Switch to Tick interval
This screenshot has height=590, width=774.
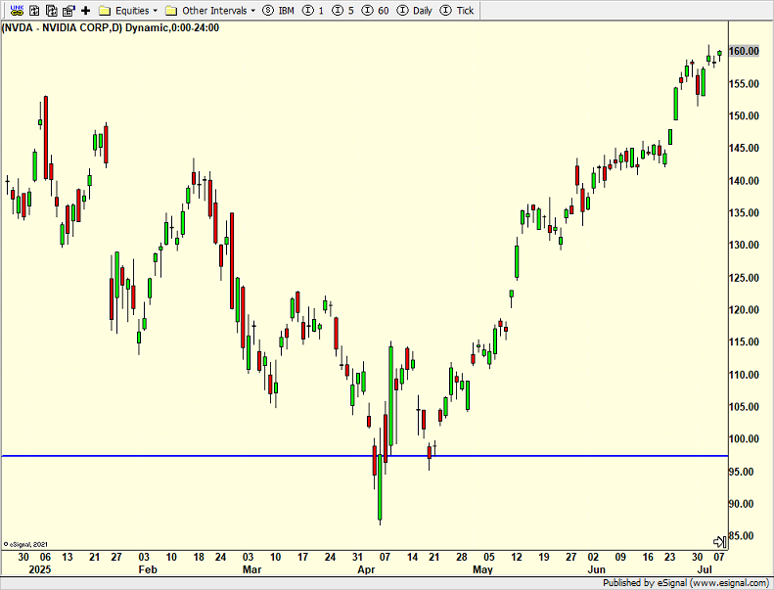click(x=457, y=11)
